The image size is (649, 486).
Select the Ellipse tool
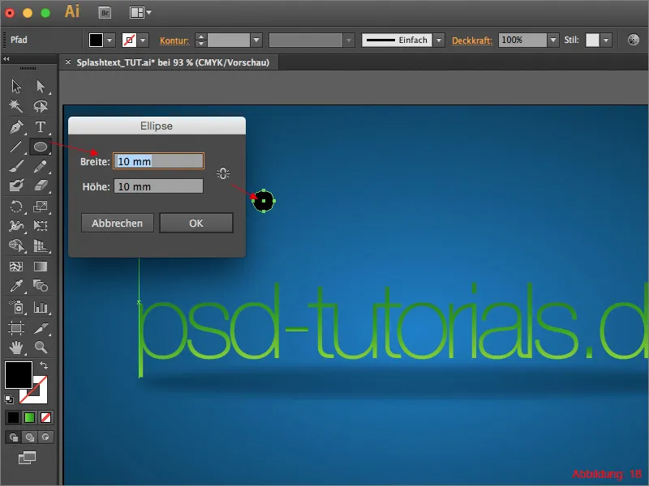pos(41,147)
